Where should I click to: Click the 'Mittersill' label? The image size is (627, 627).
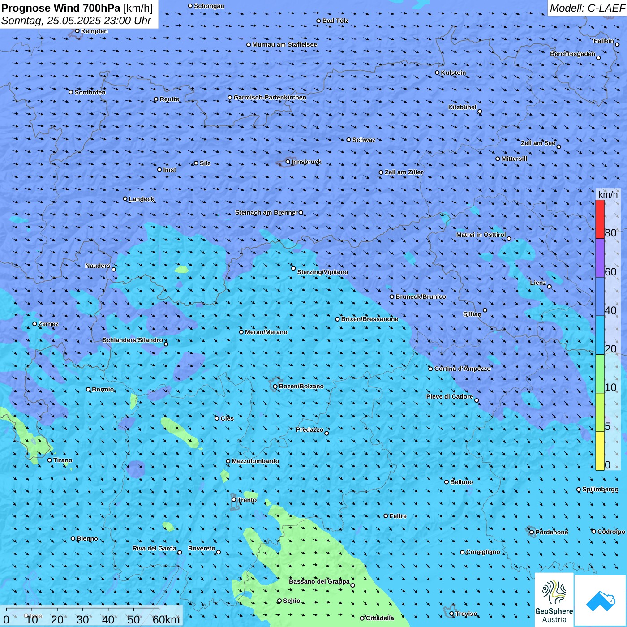tap(515, 159)
